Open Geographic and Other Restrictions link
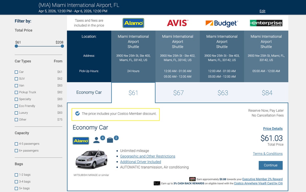Viewport: 306px width, 192px height. click(x=148, y=156)
